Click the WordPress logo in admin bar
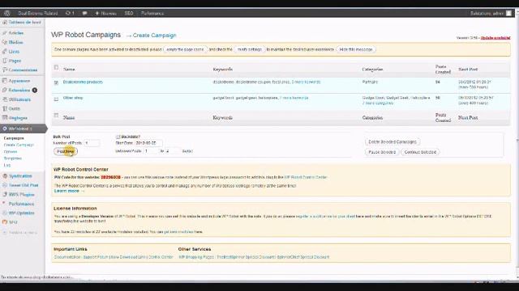Image resolution: width=519 pixels, height=291 pixels. point(7,13)
